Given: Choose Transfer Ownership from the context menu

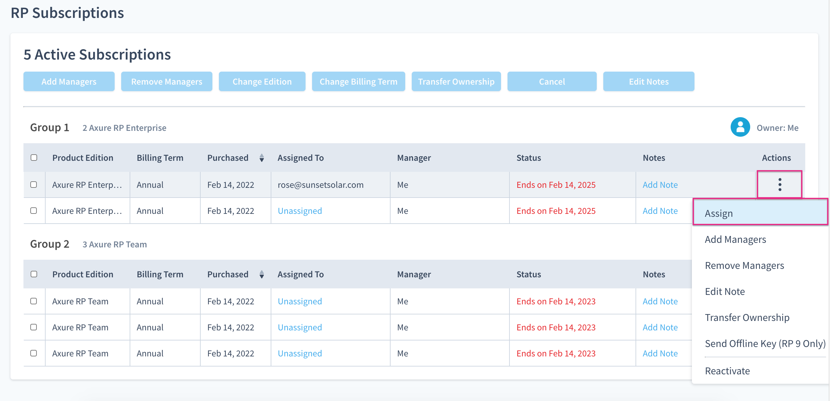Looking at the screenshot, I should point(747,317).
